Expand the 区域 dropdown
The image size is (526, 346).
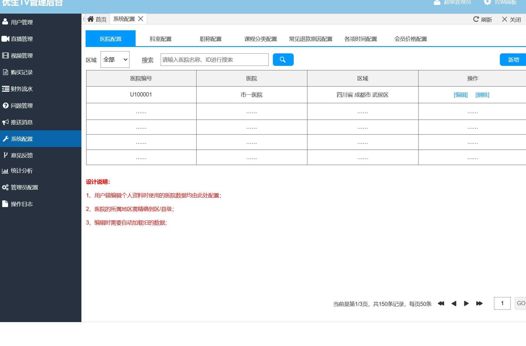pos(115,59)
